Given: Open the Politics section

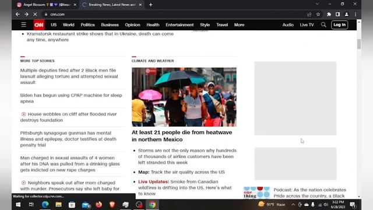Looking at the screenshot, I should click(87, 24).
